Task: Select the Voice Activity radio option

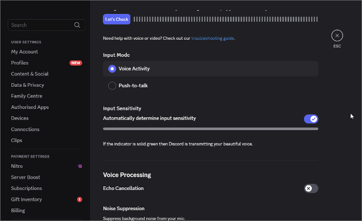Action: pos(112,69)
